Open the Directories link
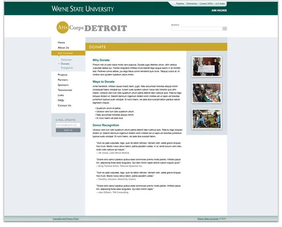282x227 pixels. coord(192,4)
